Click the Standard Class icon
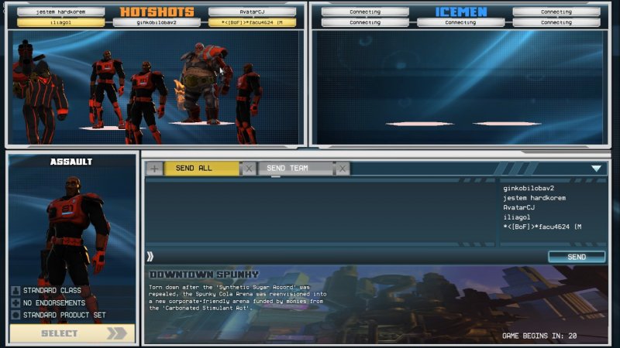This screenshot has width=620, height=348. click(15, 291)
